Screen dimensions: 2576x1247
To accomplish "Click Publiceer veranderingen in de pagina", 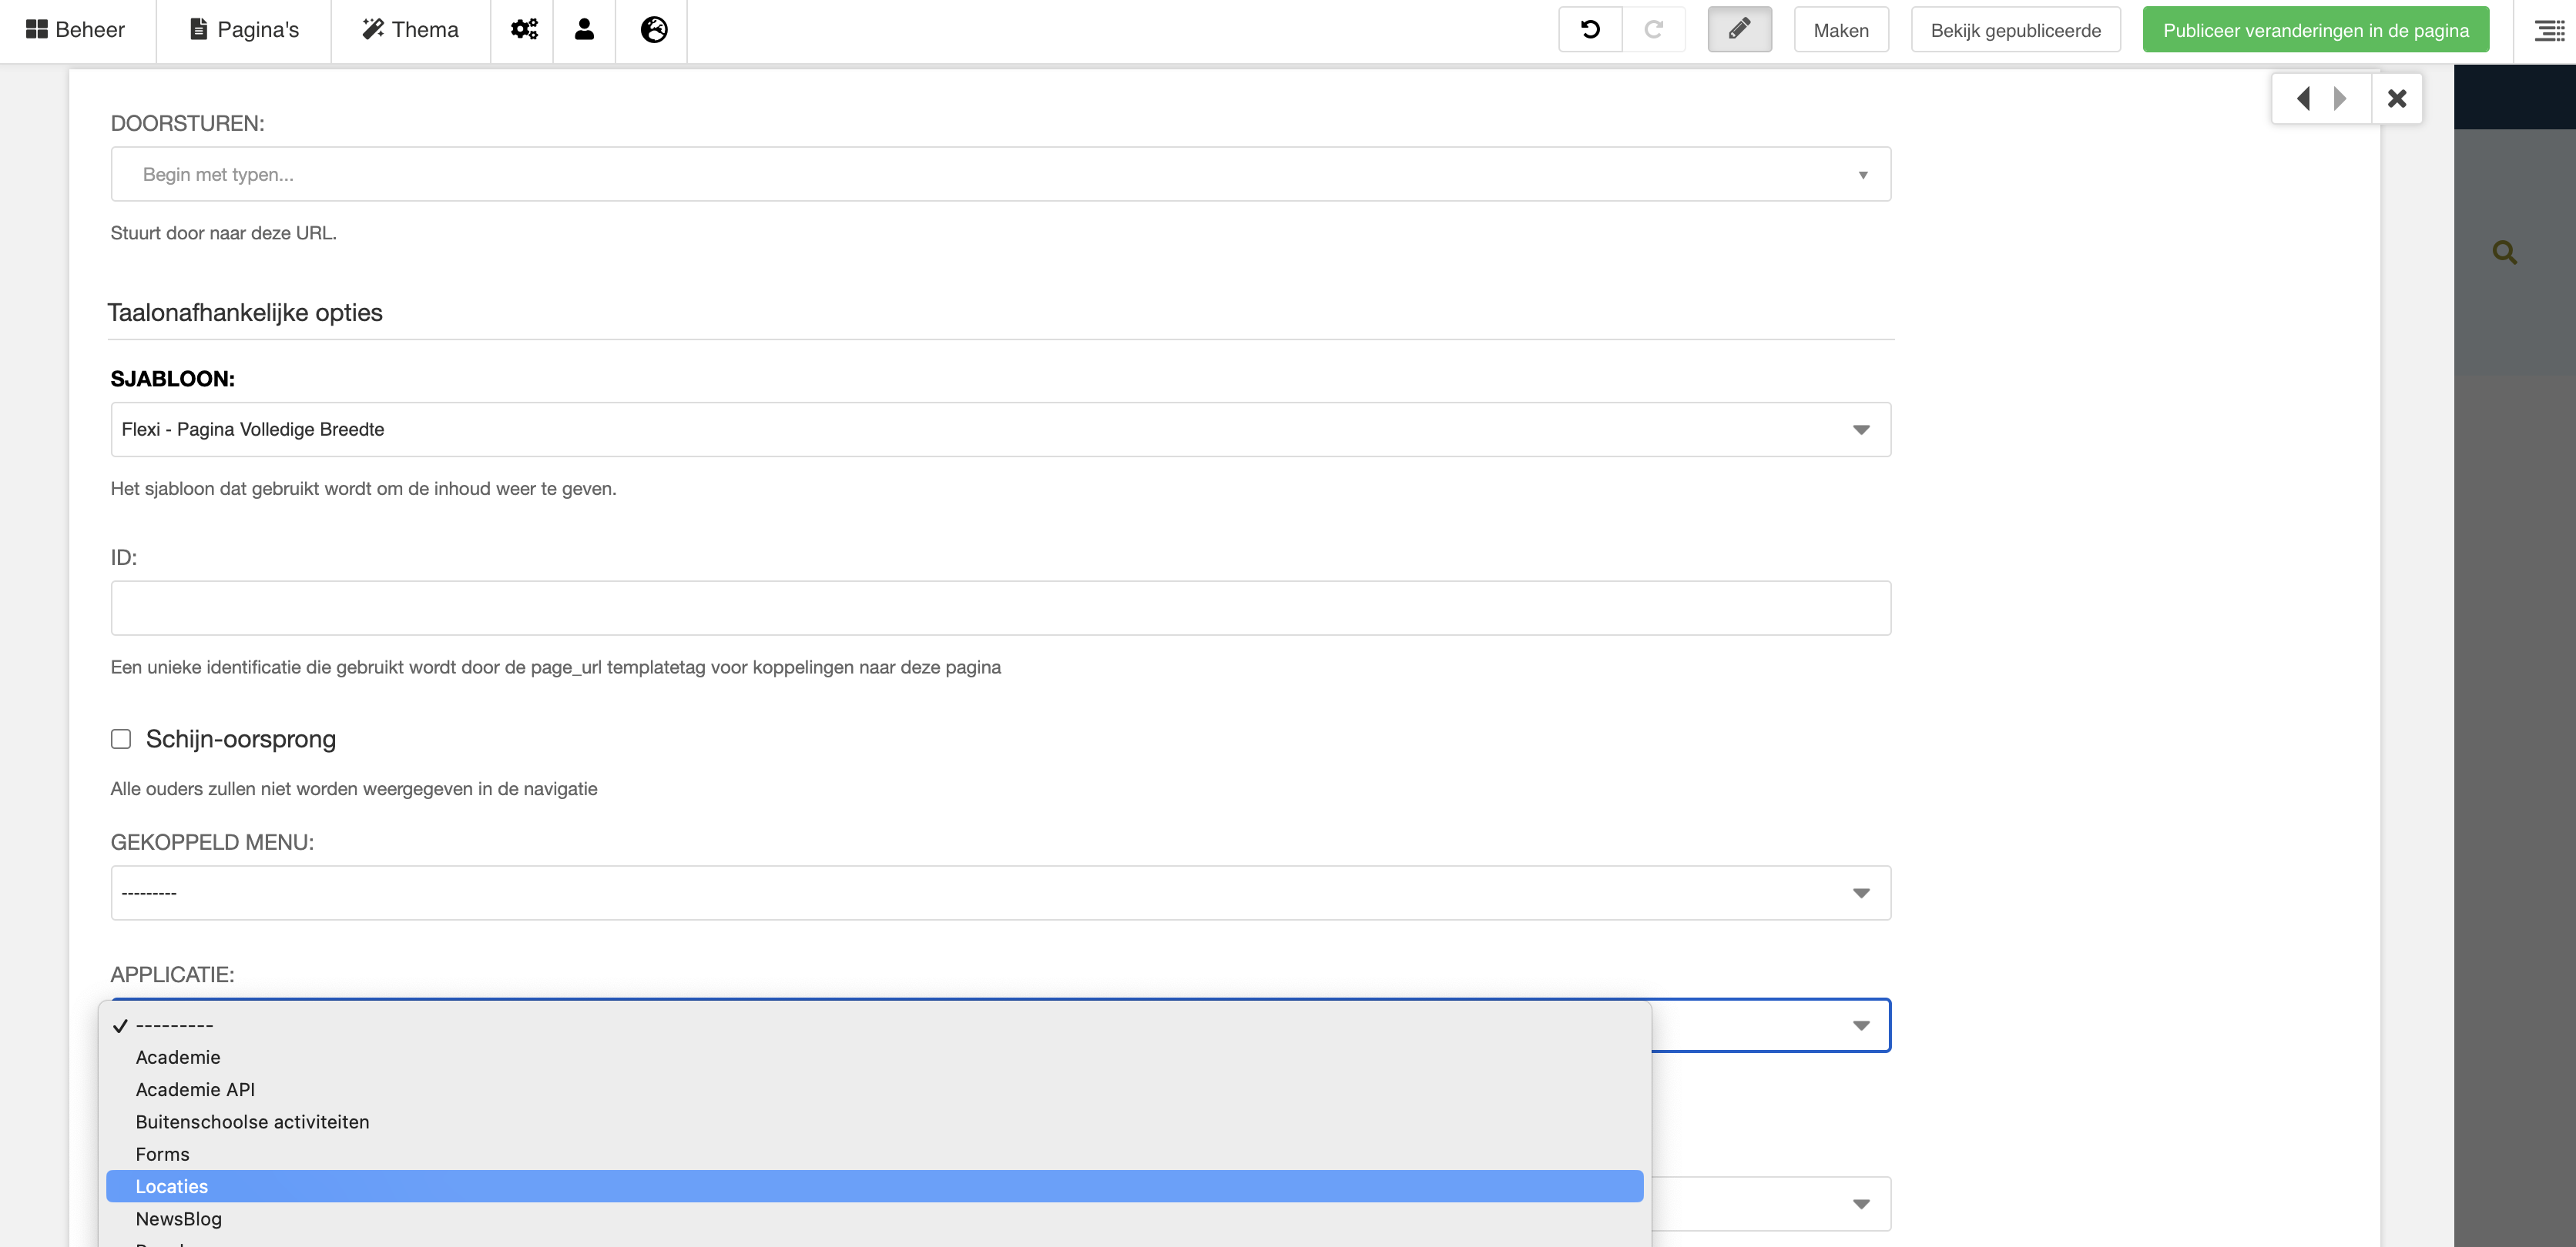I will [x=2315, y=30].
